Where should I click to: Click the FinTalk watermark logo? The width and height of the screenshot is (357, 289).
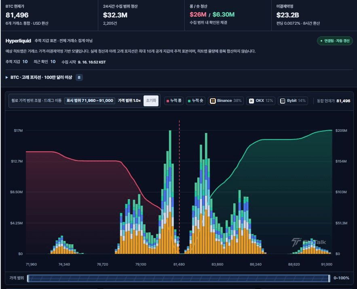point(308,242)
